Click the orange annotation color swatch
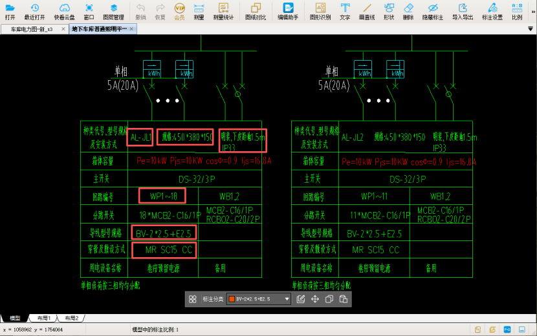Screen dimensions: 537x336 coord(232,299)
